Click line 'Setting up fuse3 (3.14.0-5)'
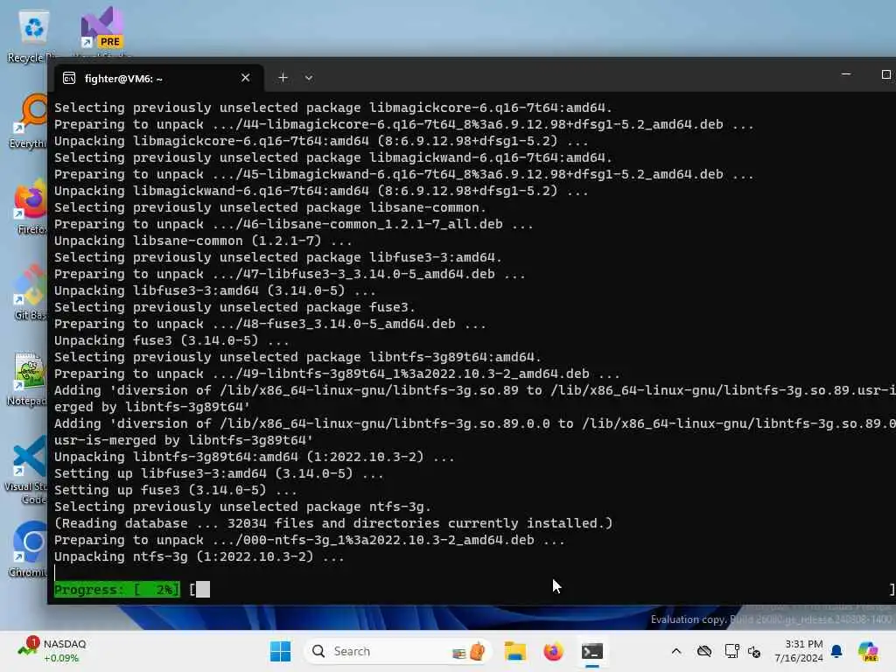Screen dimensions: 896x672 click(x=175, y=490)
